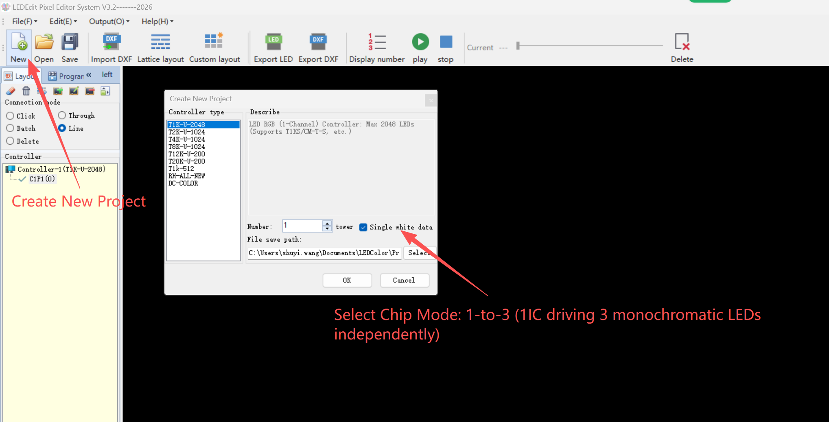
Task: Select the Batch connection mode
Action: click(11, 128)
